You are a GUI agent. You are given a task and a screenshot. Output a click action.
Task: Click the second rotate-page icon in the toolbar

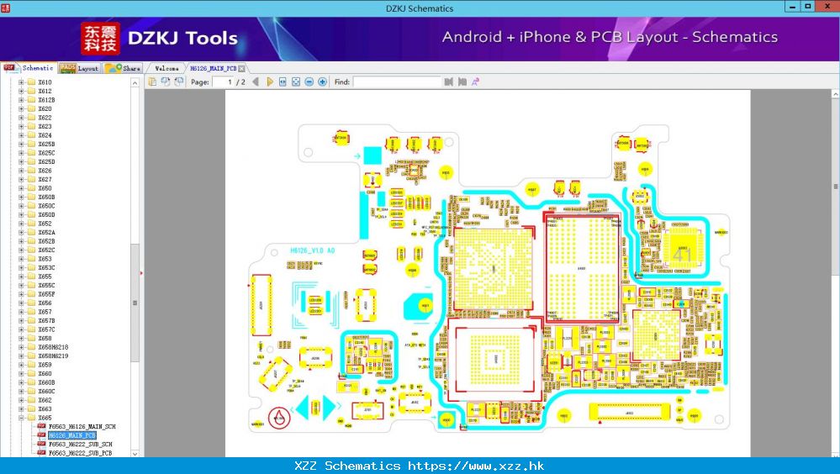tap(166, 82)
